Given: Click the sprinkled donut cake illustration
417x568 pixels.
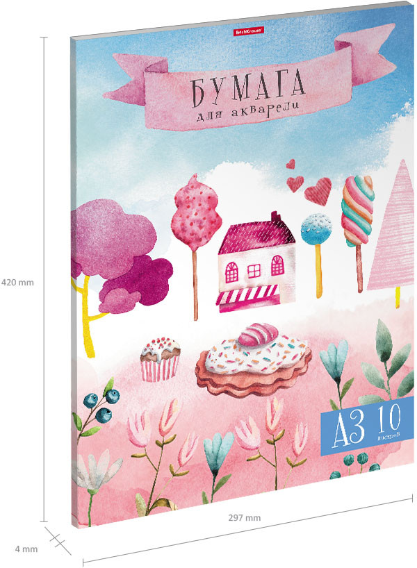Looking at the screenshot, I should click(x=254, y=360).
